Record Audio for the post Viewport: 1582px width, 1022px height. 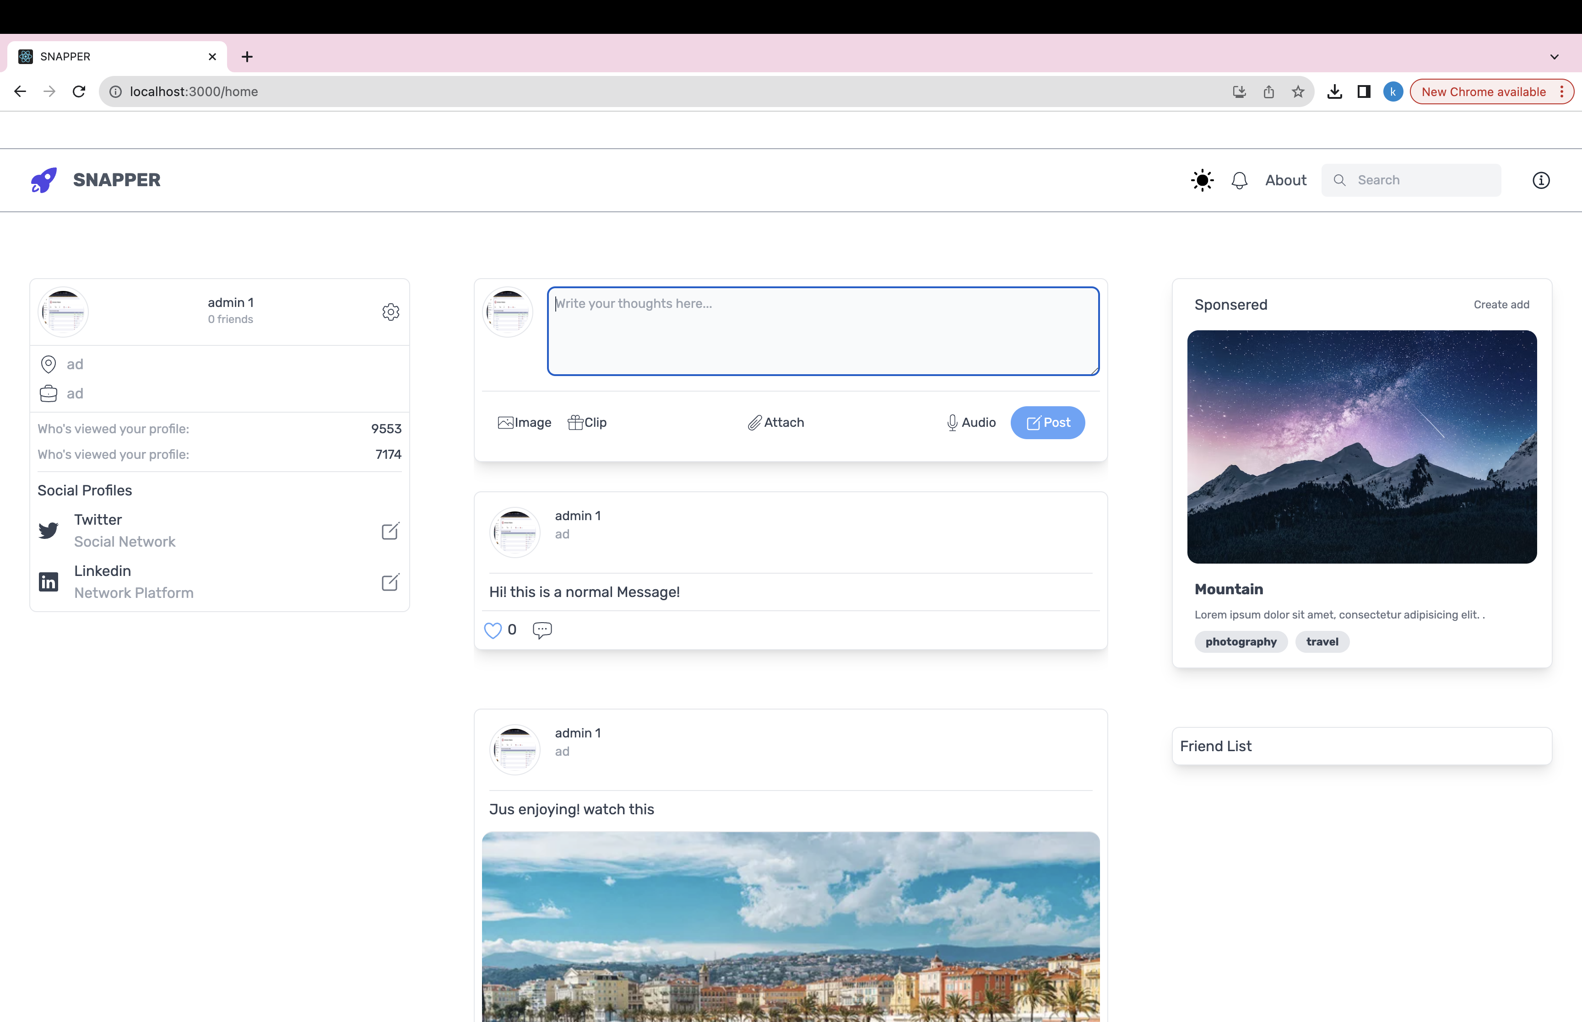tap(970, 423)
